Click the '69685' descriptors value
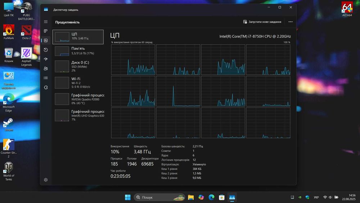The image size is (360, 203). tap(147, 164)
